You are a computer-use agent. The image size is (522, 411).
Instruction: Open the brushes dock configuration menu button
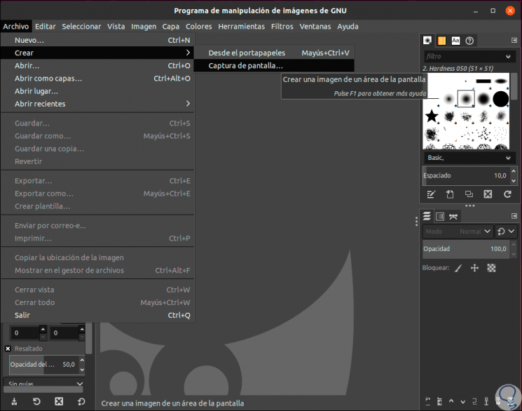514,41
